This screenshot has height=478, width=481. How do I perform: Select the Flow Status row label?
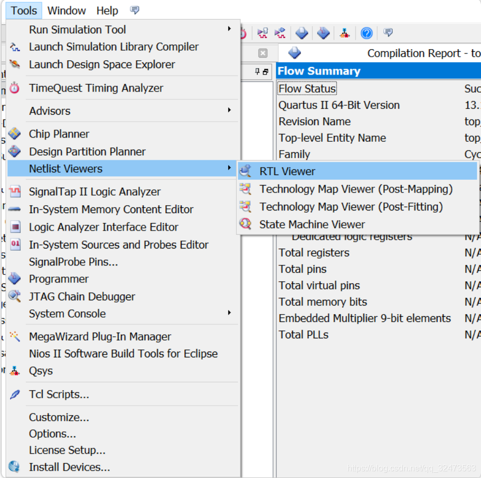tap(307, 88)
